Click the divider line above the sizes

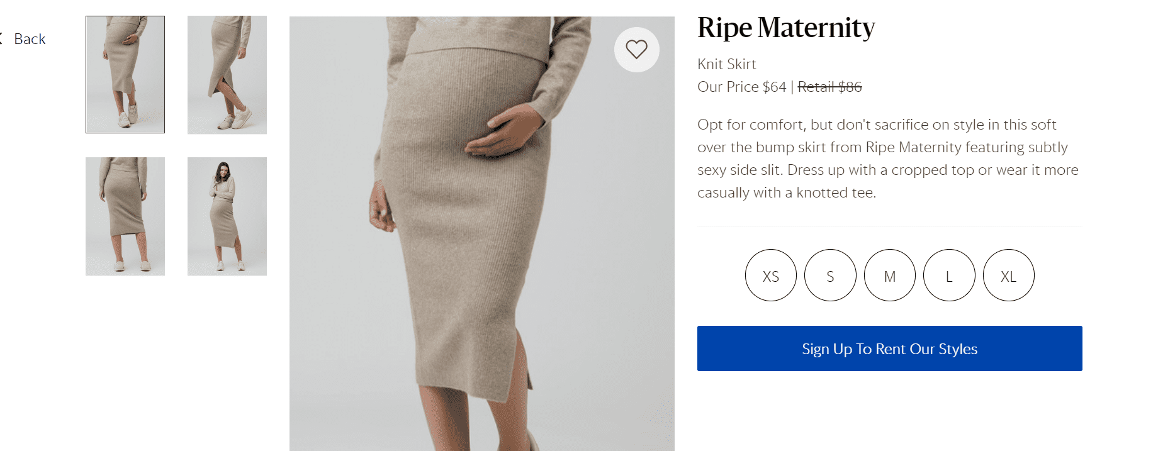point(889,226)
